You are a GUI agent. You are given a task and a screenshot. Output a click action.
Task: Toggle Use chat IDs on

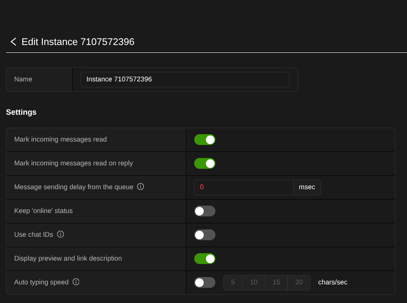click(x=205, y=235)
